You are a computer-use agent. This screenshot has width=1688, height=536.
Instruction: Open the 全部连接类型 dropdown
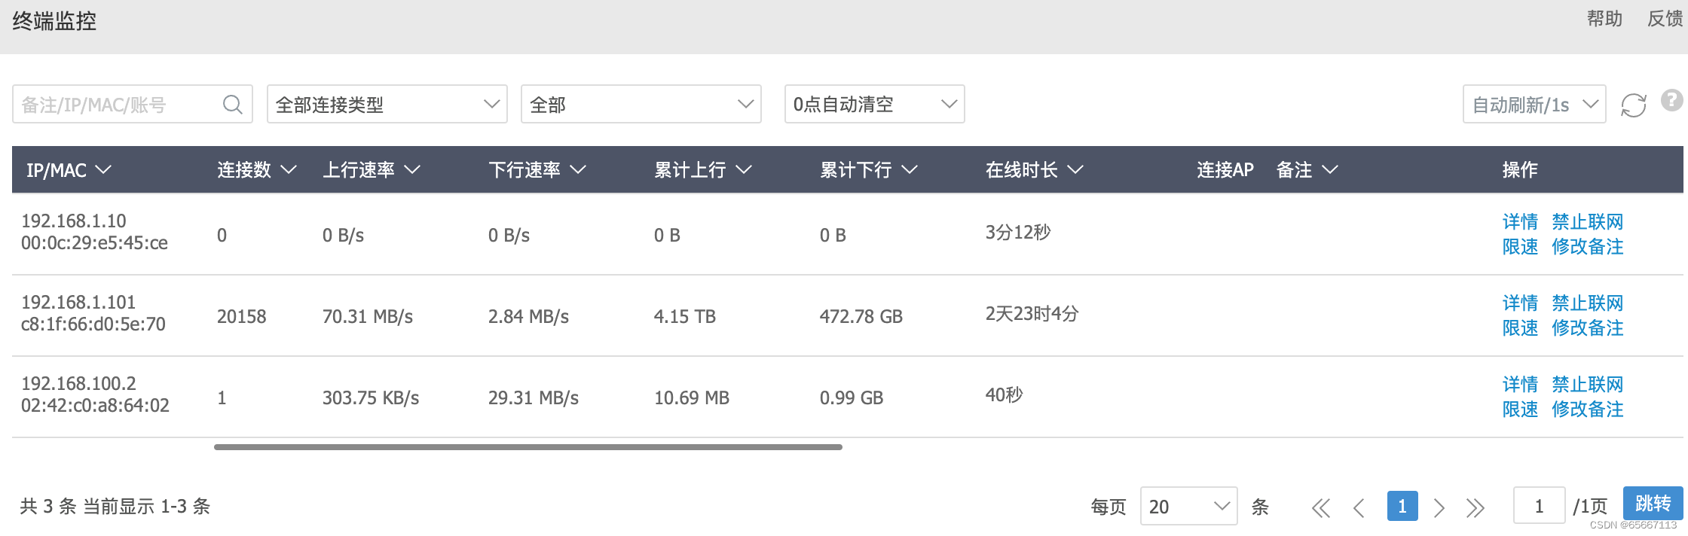[x=387, y=104]
